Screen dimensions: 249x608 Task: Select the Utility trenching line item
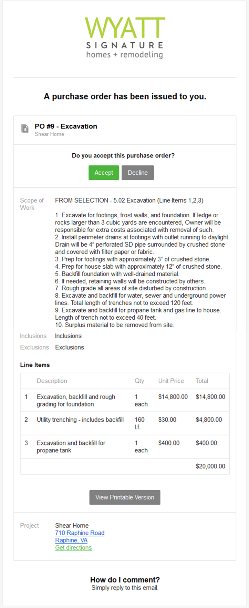[x=80, y=420]
